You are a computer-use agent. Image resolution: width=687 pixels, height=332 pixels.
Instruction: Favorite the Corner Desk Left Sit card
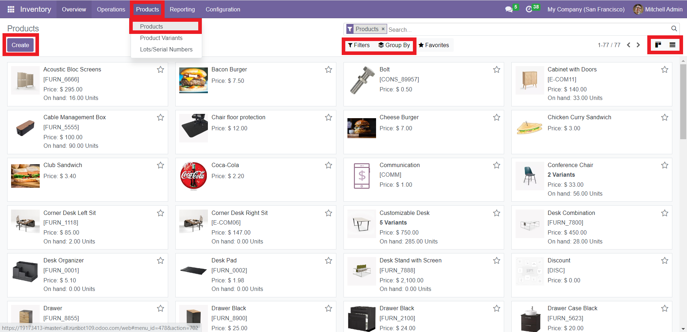click(x=160, y=213)
